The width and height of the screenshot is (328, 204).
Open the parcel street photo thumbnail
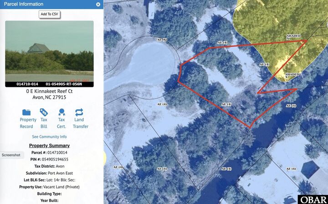[49, 54]
